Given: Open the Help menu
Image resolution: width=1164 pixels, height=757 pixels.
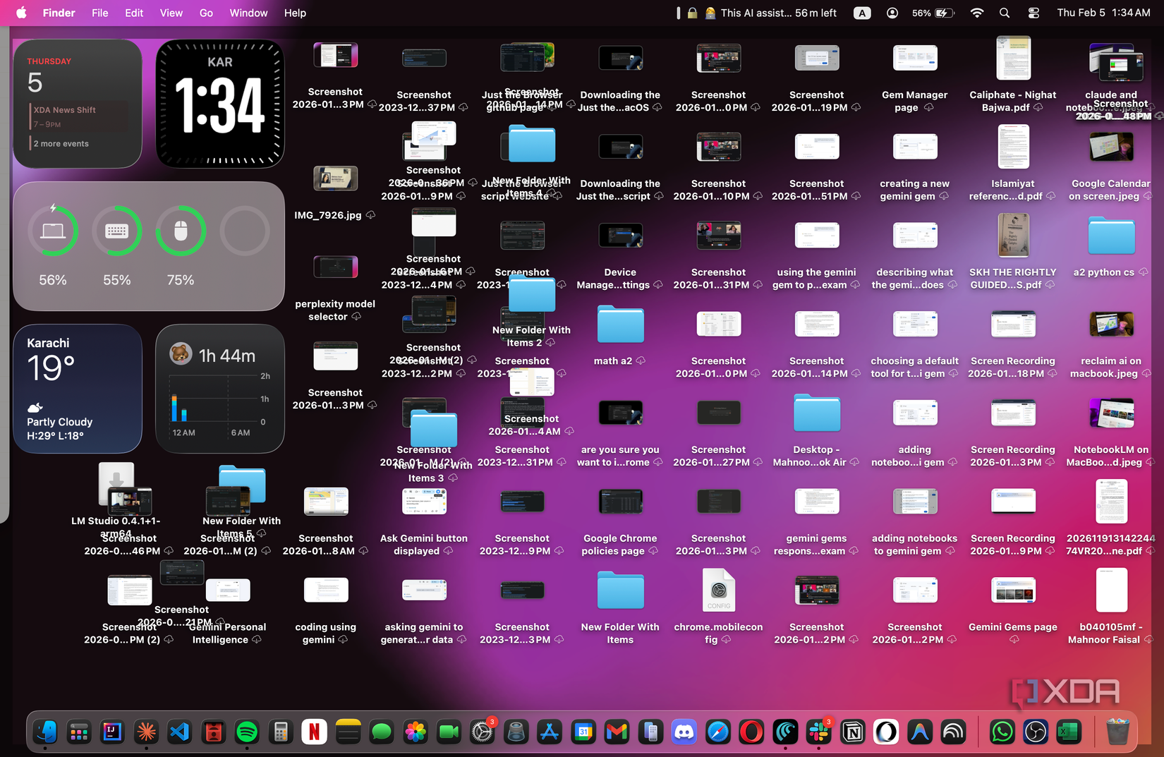Looking at the screenshot, I should (x=295, y=13).
